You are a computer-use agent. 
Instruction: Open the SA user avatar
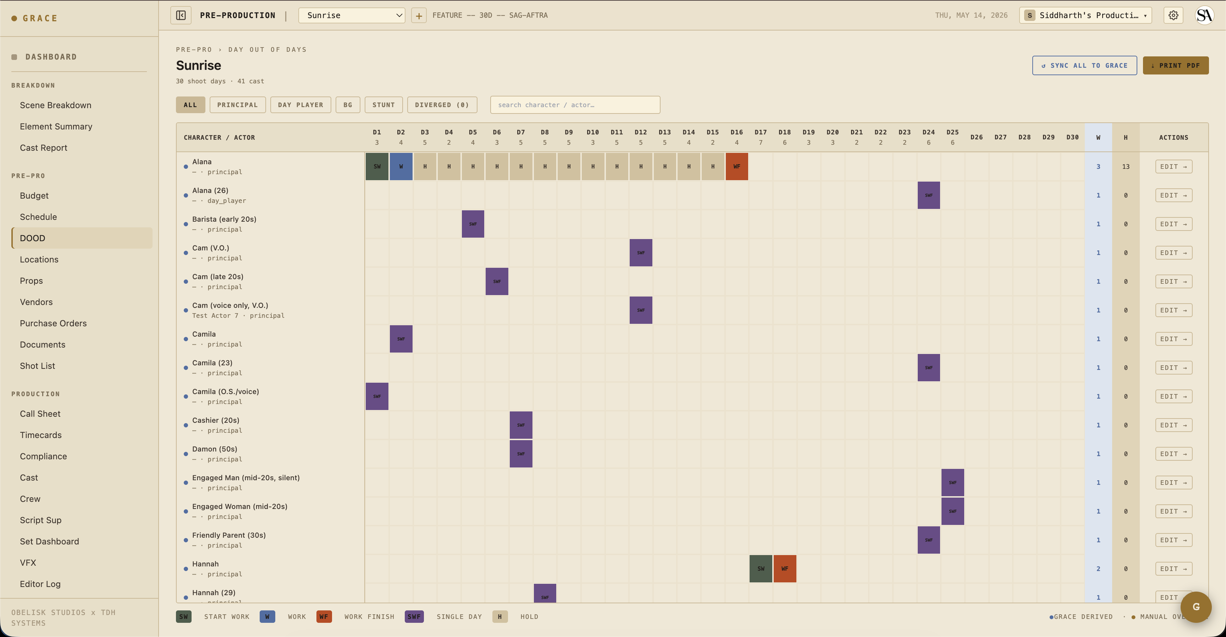tap(1204, 15)
